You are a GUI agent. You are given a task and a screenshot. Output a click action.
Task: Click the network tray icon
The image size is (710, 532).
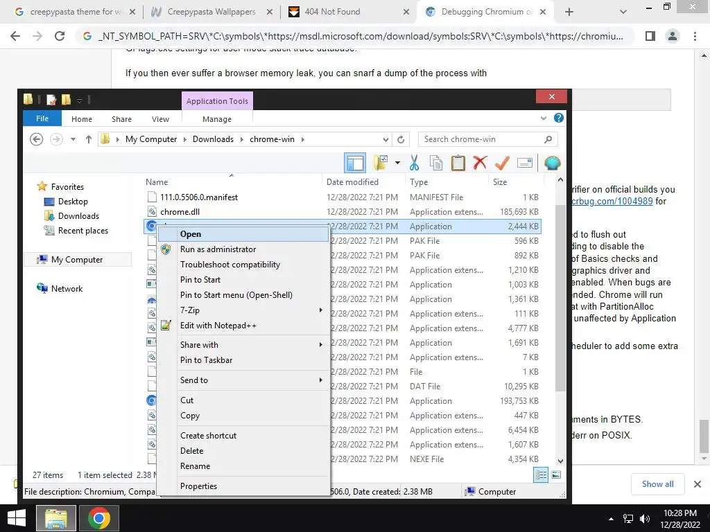click(628, 519)
